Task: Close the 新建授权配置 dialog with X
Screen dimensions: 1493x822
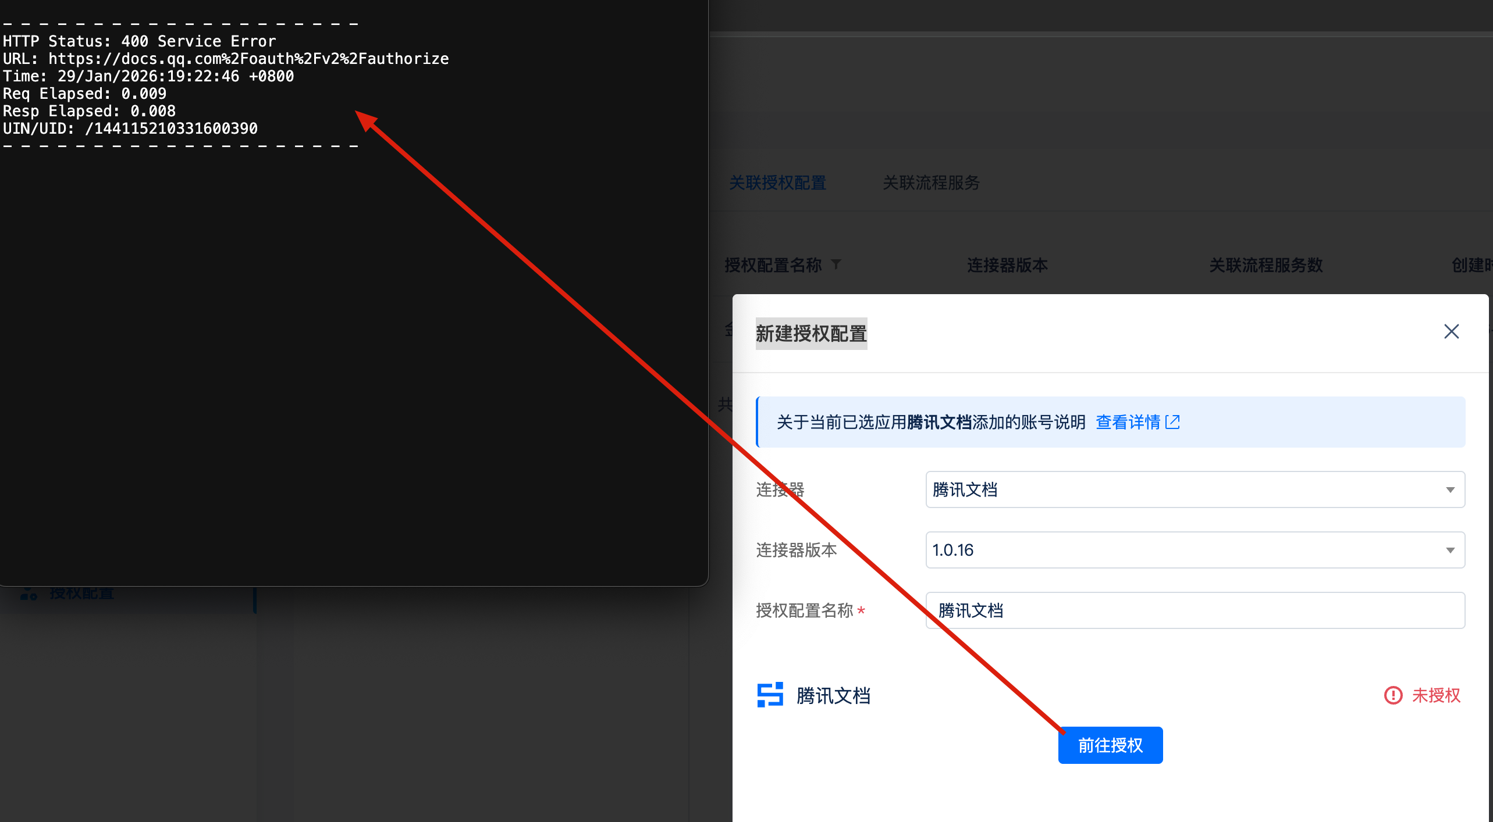Action: [x=1451, y=331]
